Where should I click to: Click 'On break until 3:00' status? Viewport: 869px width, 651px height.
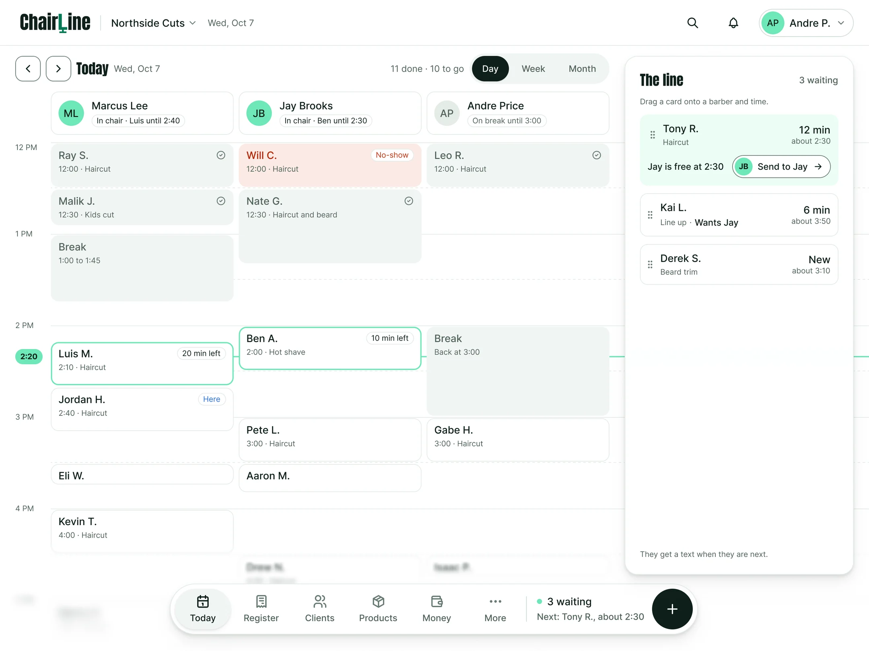click(507, 121)
